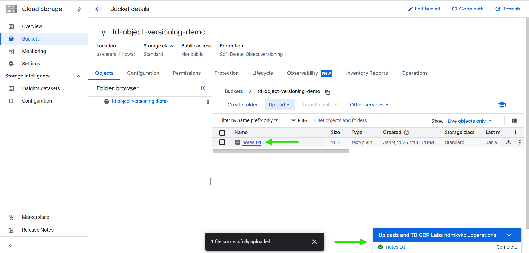
Task: Copy bucket path using the copy icon
Action: click(x=327, y=92)
